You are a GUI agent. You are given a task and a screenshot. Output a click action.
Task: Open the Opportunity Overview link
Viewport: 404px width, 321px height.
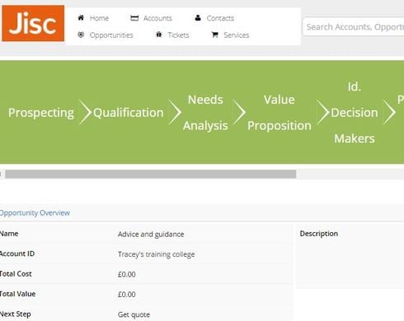click(35, 213)
